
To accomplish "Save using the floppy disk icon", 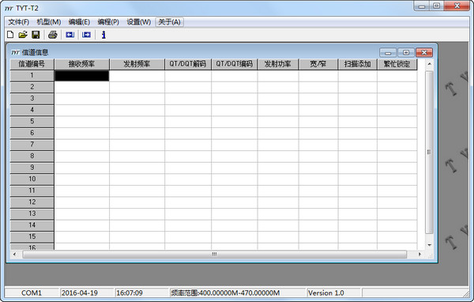I will coord(36,35).
